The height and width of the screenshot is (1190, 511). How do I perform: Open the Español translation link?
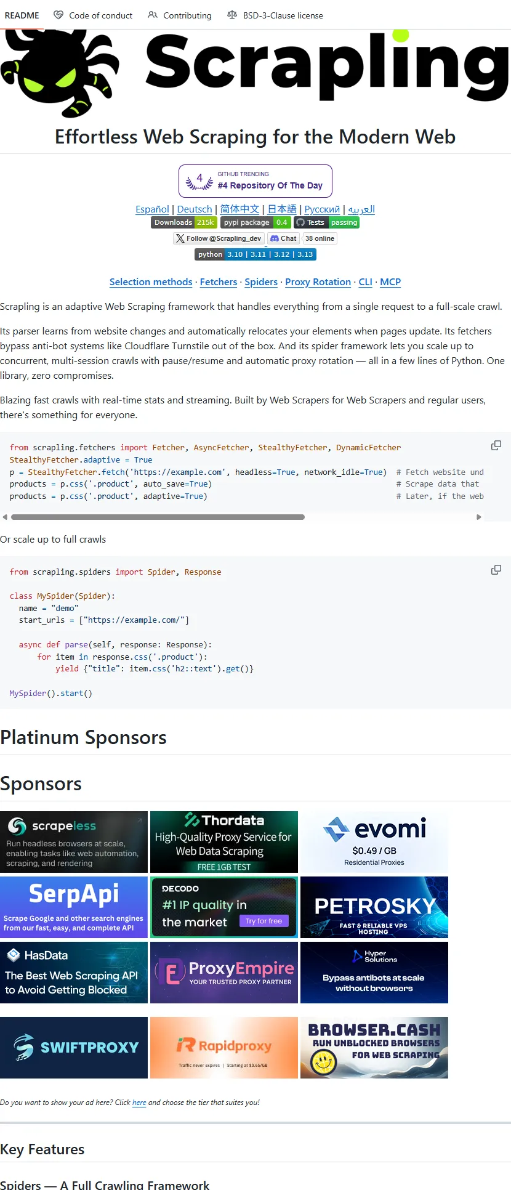point(152,209)
